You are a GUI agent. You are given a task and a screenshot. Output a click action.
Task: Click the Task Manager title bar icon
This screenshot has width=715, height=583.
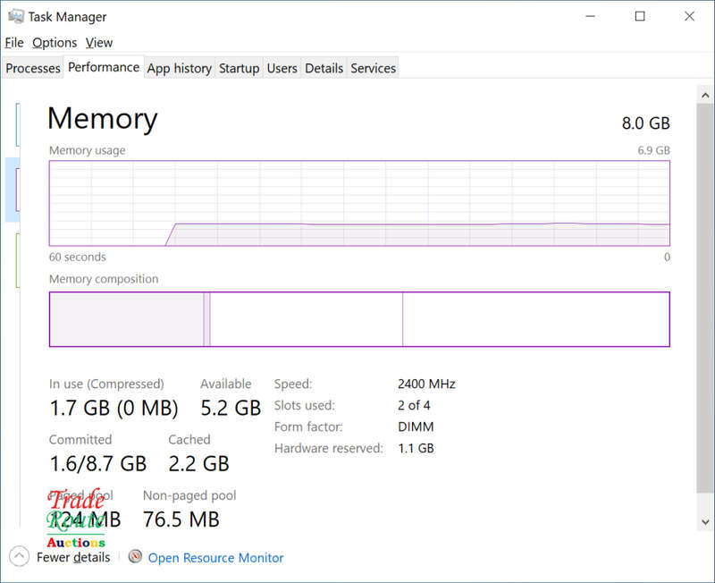15,16
